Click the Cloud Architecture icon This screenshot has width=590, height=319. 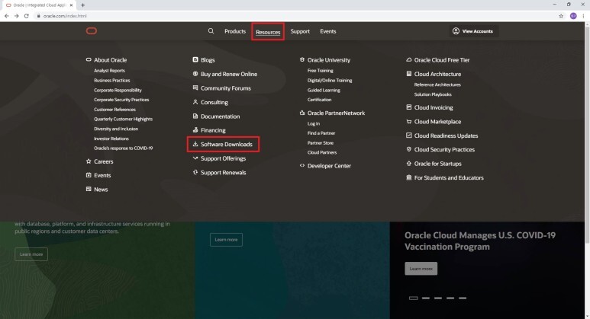point(409,74)
